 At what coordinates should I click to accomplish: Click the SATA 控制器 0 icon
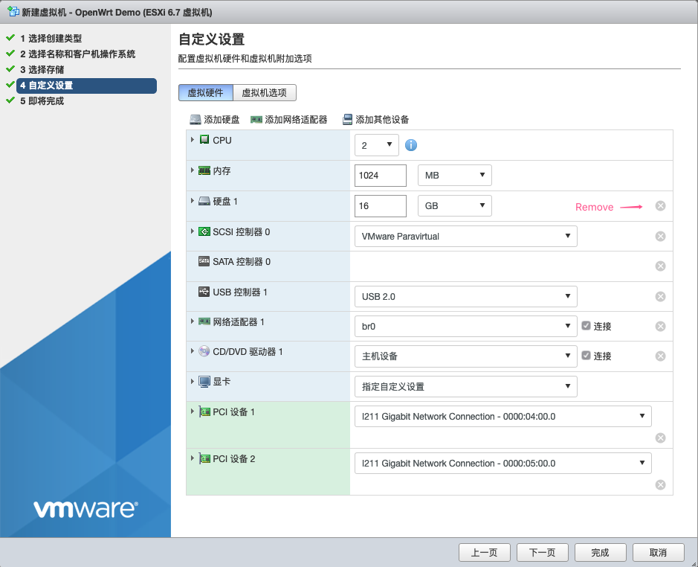coord(204,261)
